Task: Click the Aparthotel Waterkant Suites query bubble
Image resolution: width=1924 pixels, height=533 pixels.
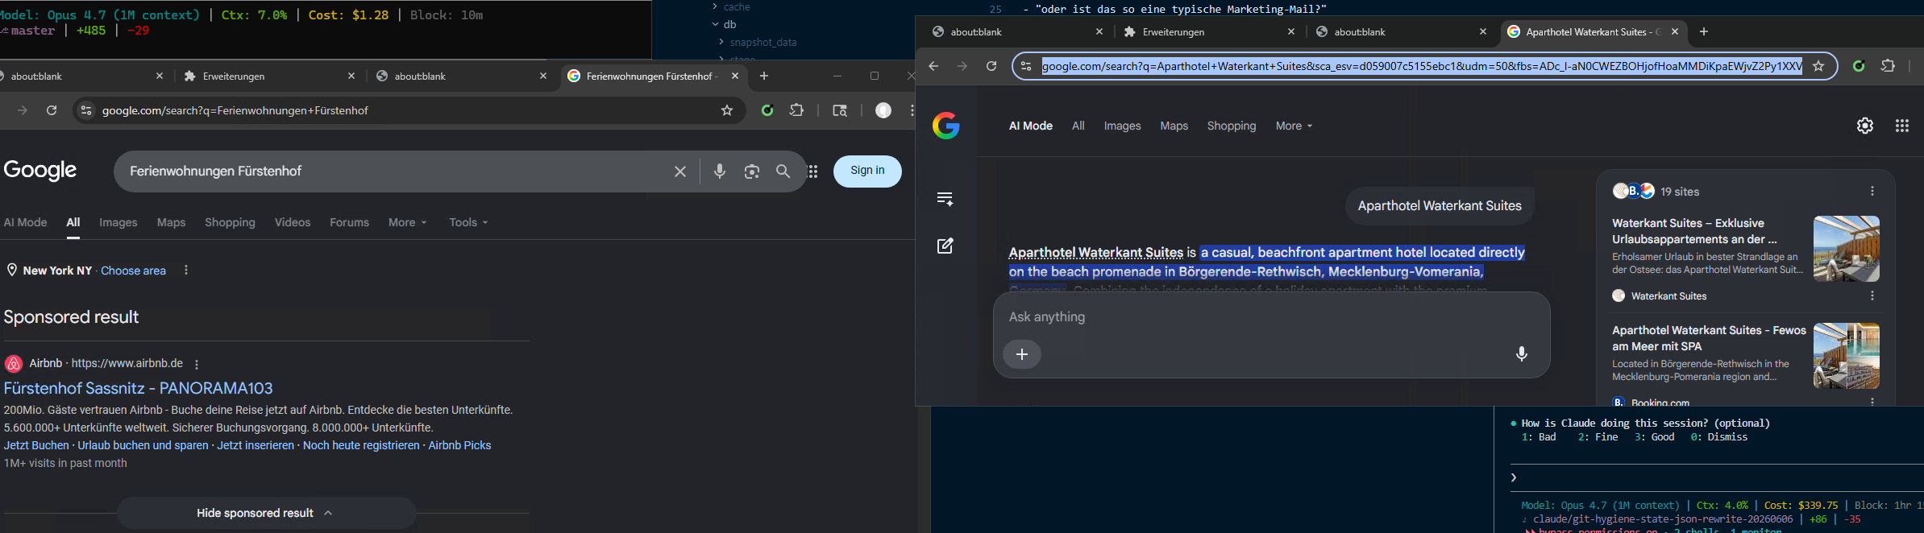Action: click(1440, 206)
